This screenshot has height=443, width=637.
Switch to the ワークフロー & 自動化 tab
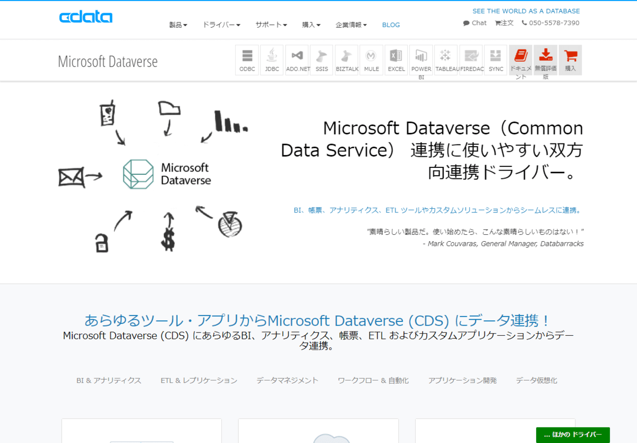pos(373,380)
